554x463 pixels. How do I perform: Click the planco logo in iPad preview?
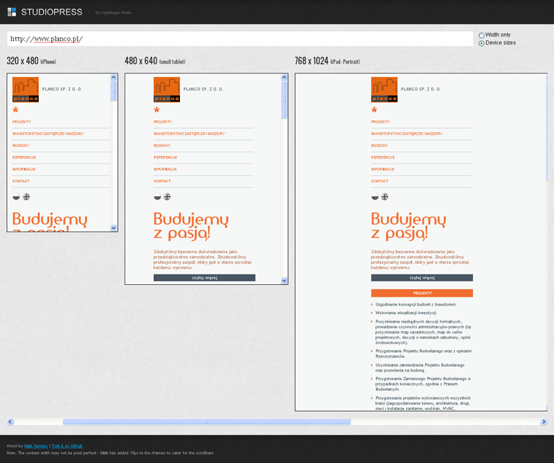(384, 90)
